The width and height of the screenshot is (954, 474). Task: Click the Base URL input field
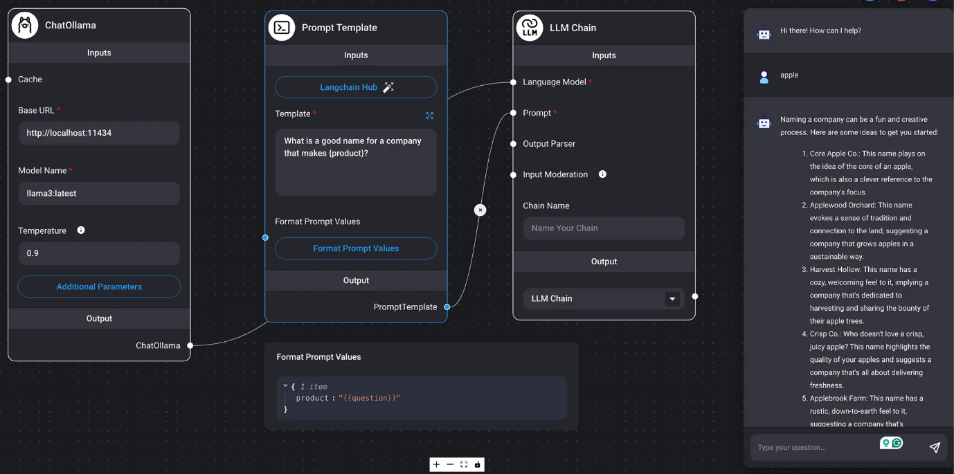click(99, 134)
